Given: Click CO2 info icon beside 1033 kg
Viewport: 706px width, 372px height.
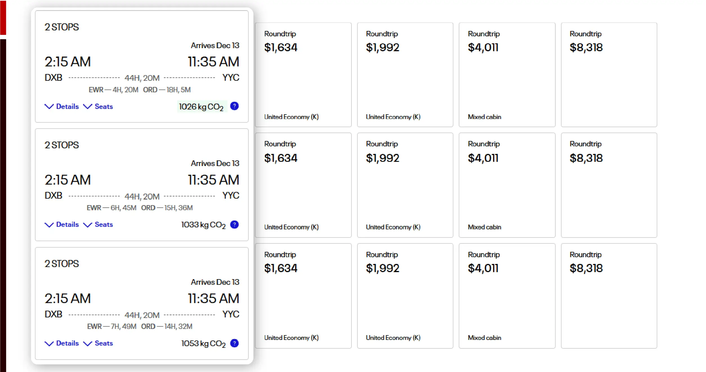Looking at the screenshot, I should pos(234,225).
